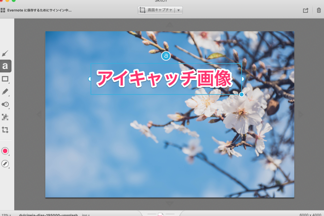Select the Crop tool
Viewport: 324px width, 216px height.
click(5, 130)
